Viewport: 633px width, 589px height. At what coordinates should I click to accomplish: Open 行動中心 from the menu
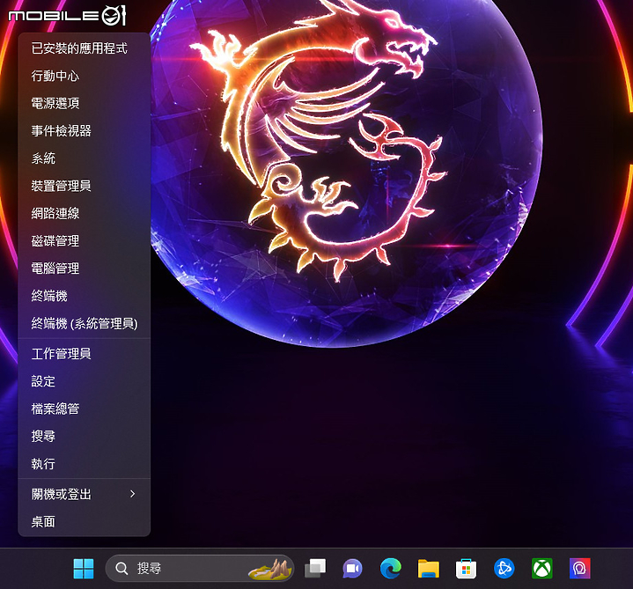85,76
